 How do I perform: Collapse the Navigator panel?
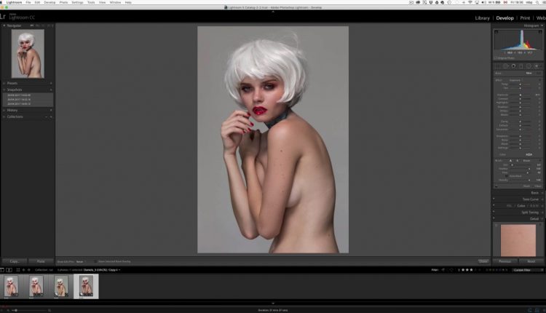[x=4, y=25]
